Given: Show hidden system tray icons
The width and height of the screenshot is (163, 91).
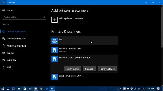Looking at the screenshot, I should click(121, 89).
